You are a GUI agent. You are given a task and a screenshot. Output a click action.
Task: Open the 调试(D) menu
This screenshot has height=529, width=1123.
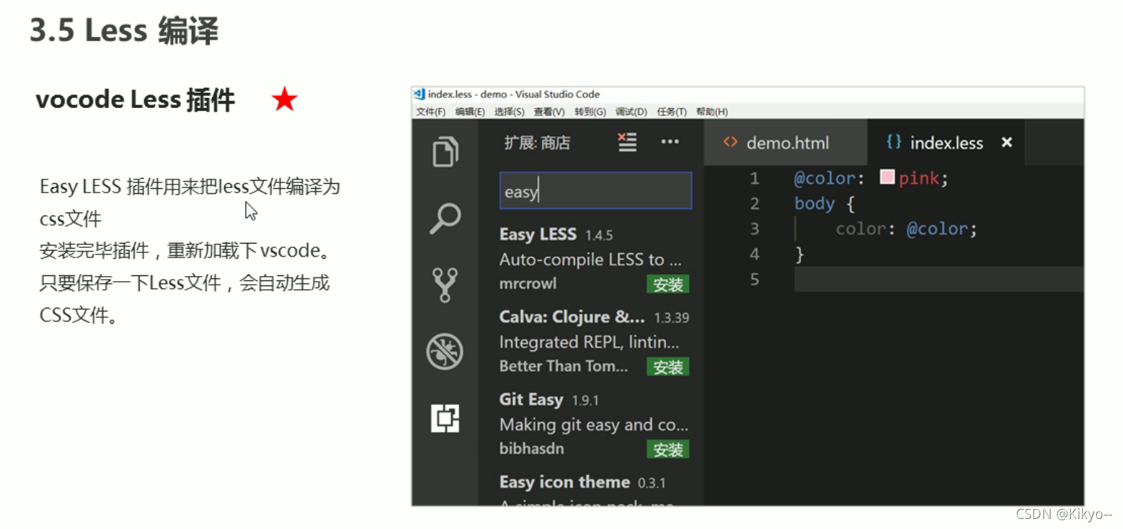tap(631, 112)
